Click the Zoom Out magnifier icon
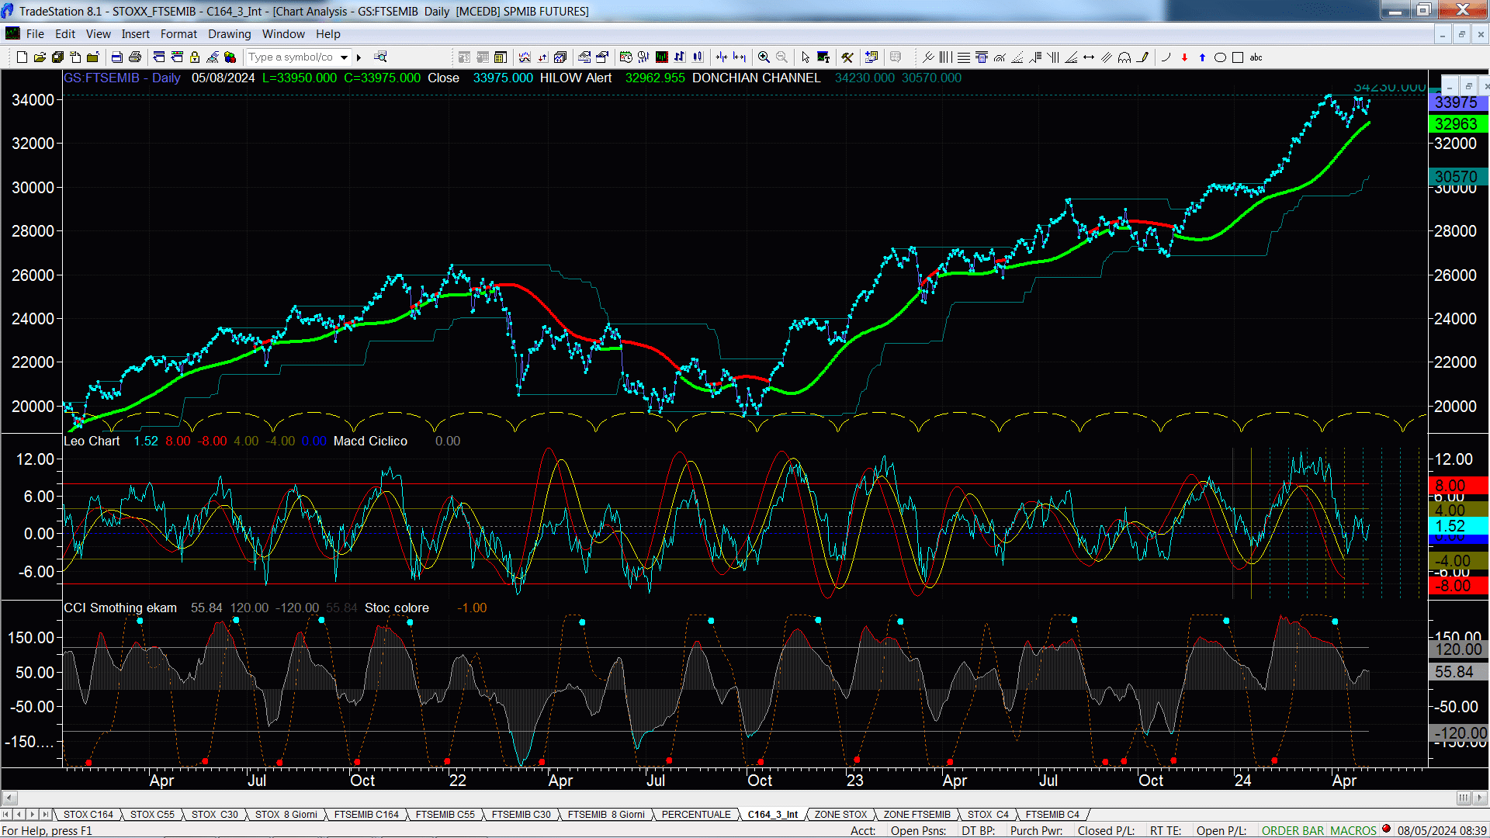This screenshot has height=838, width=1490. point(781,57)
